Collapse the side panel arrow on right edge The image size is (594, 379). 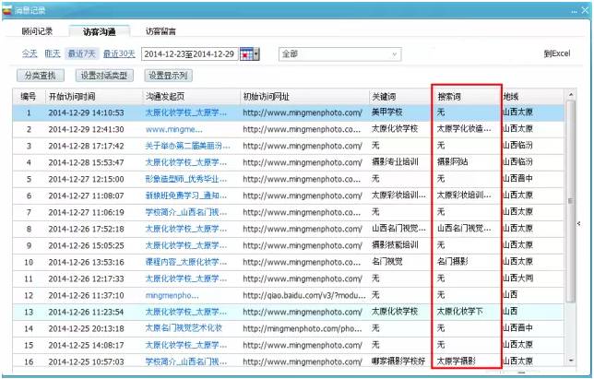(x=578, y=223)
